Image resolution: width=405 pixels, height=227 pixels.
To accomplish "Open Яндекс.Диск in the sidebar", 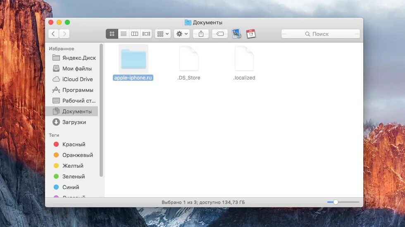I will [71, 58].
